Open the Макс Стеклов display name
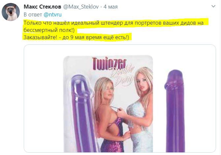This screenshot has height=155, width=221. (43, 7)
